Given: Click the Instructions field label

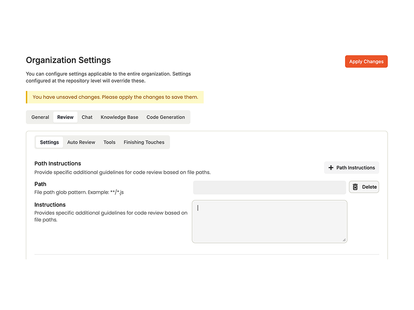Looking at the screenshot, I should coord(50,205).
